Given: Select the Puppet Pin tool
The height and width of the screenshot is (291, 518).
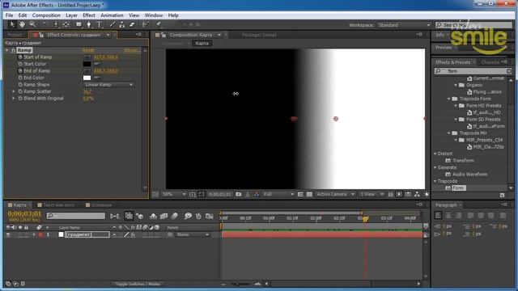Looking at the screenshot, I should [x=159, y=24].
